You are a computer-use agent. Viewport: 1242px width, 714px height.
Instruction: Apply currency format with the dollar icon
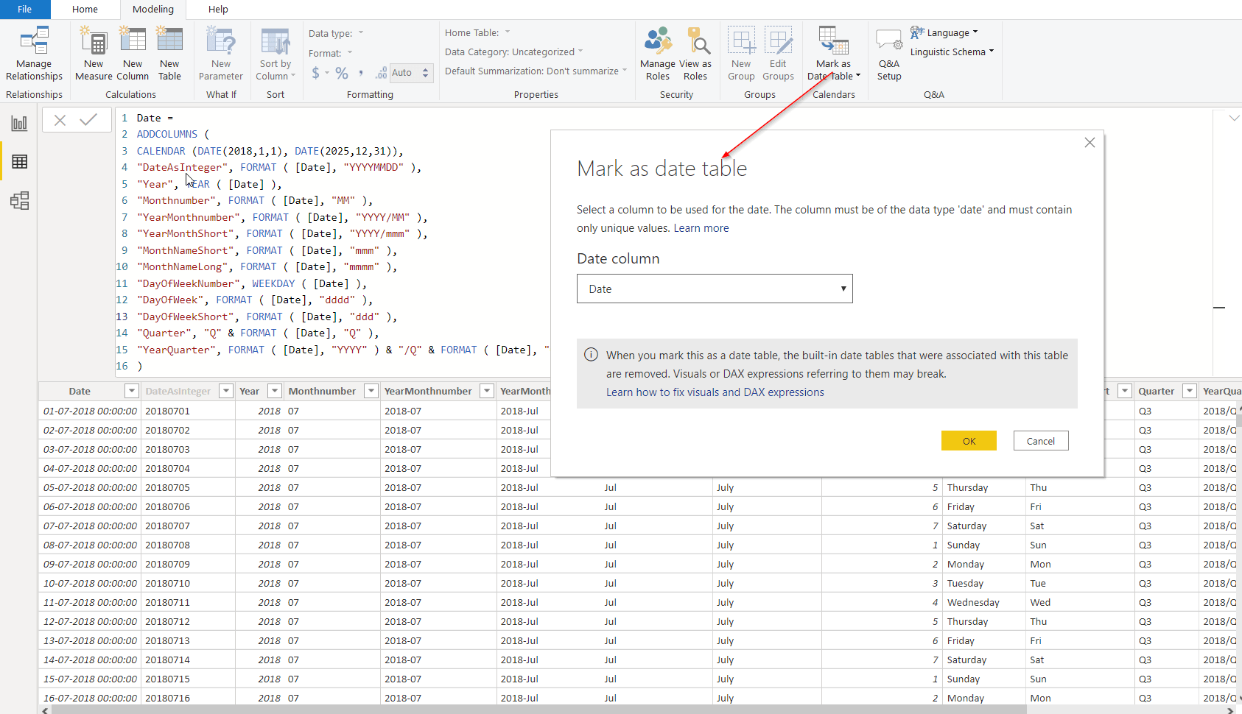(316, 73)
